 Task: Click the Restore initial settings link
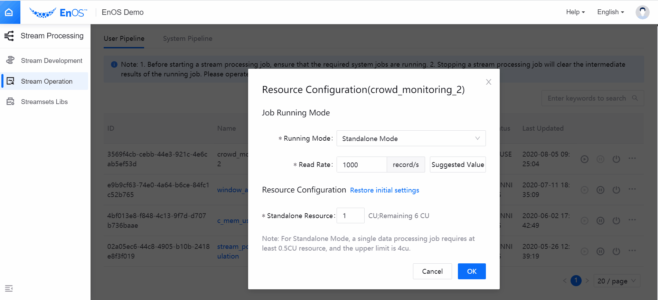tap(384, 190)
